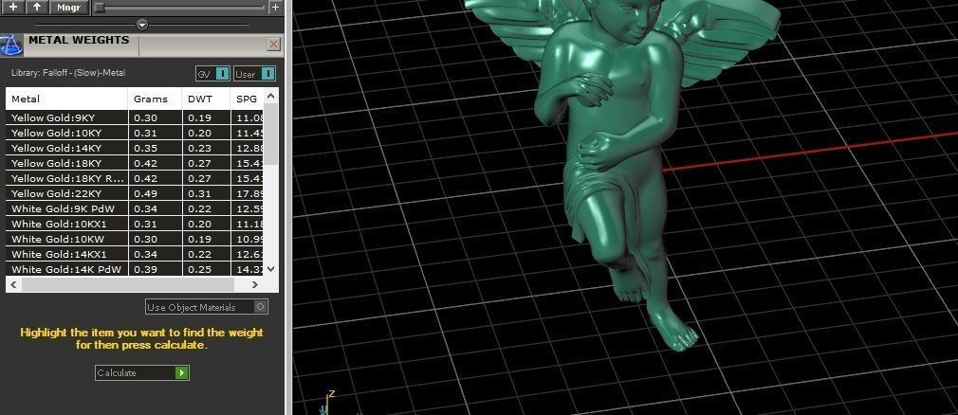Click the table's scroll down arrow
The height and width of the screenshot is (415, 958).
click(271, 269)
